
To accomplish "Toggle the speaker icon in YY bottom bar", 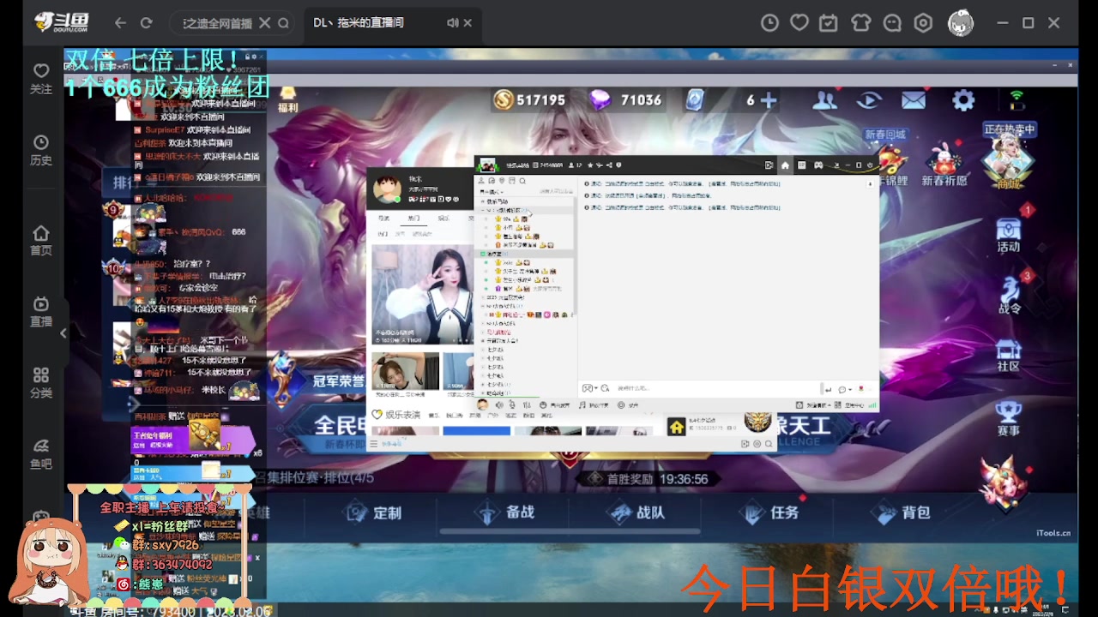I will (x=499, y=404).
